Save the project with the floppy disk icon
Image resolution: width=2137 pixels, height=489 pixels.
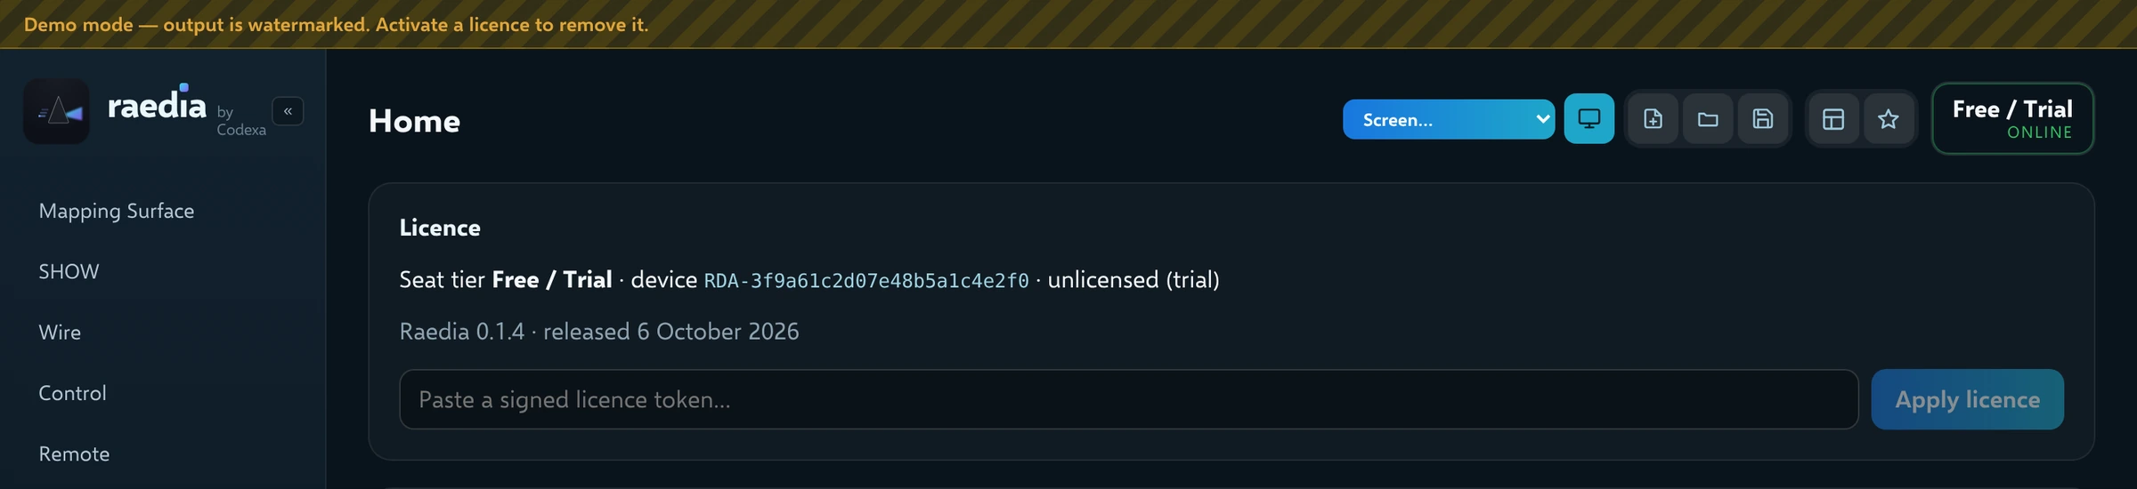pos(1763,119)
